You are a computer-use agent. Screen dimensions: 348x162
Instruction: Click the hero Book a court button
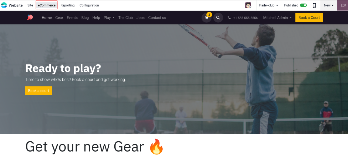(x=39, y=91)
